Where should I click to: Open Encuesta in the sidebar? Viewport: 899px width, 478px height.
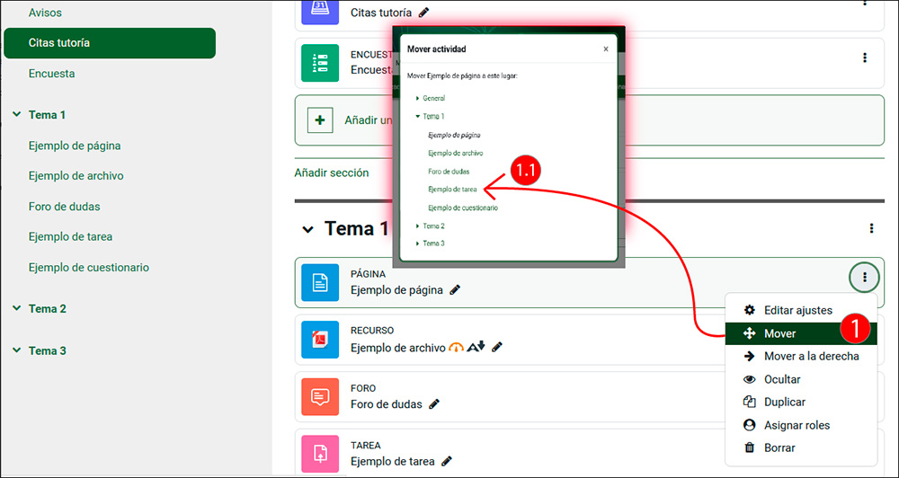pos(51,74)
